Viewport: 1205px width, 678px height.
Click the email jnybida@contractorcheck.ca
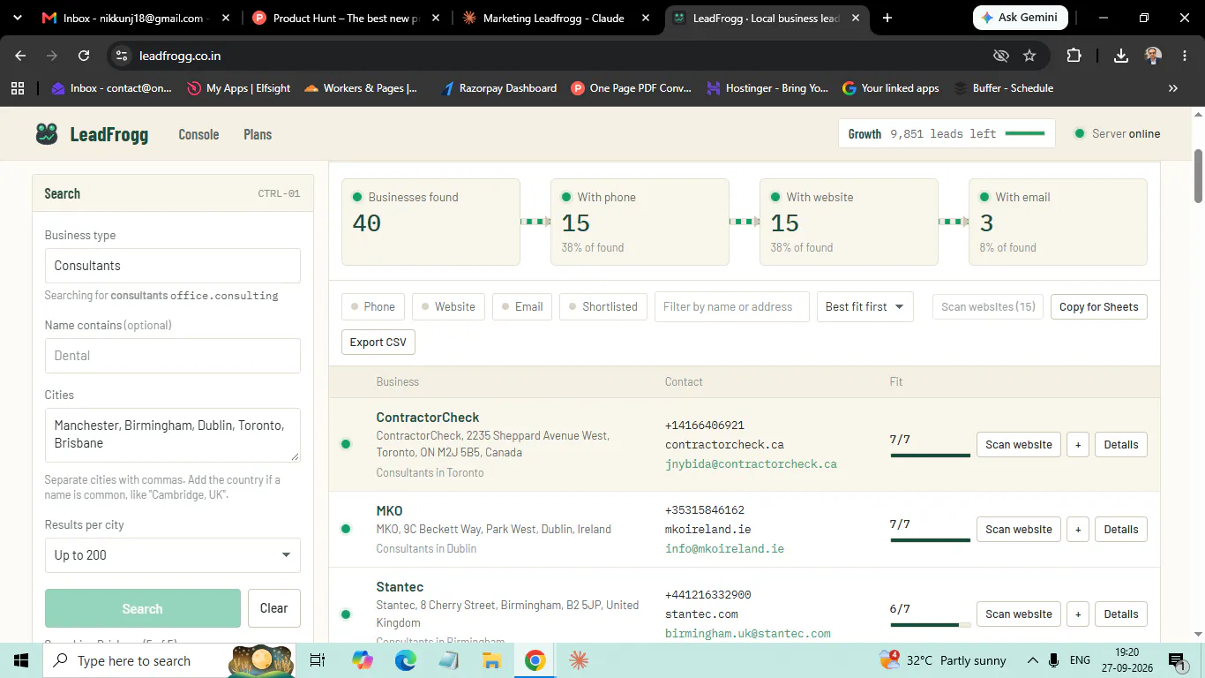(x=751, y=464)
